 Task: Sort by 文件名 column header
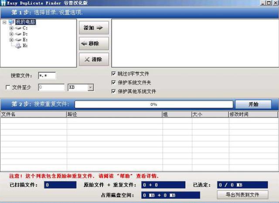(33, 114)
